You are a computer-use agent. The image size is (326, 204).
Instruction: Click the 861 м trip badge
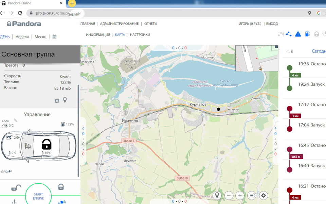pyautogui.click(x=296, y=157)
